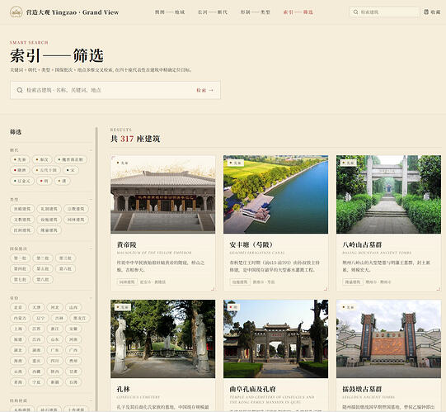Open the 八岭山古墓群 stone gate photo
Image resolution: width=446 pixels, height=412 pixels.
pos(388,194)
